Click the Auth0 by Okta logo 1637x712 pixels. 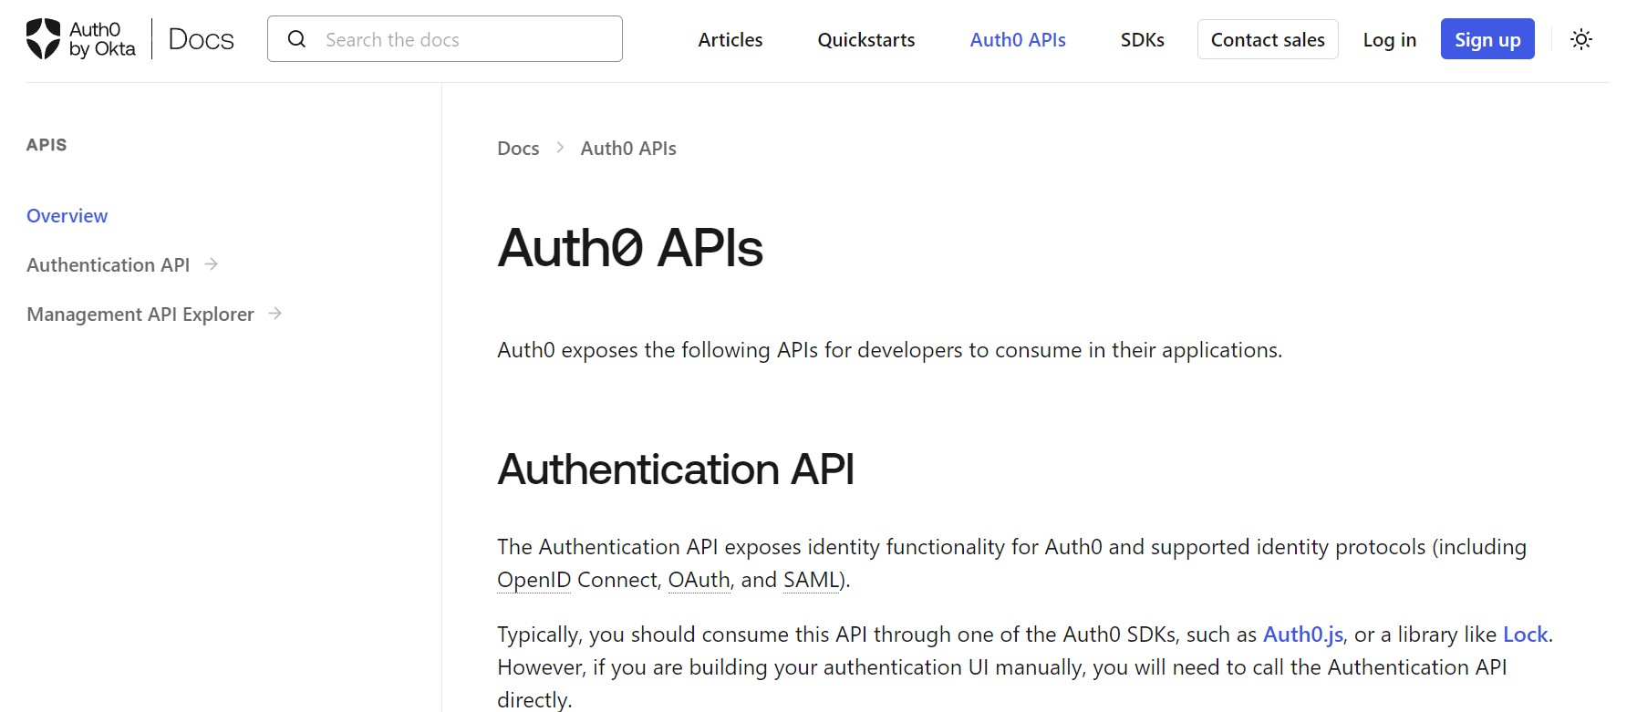point(80,39)
